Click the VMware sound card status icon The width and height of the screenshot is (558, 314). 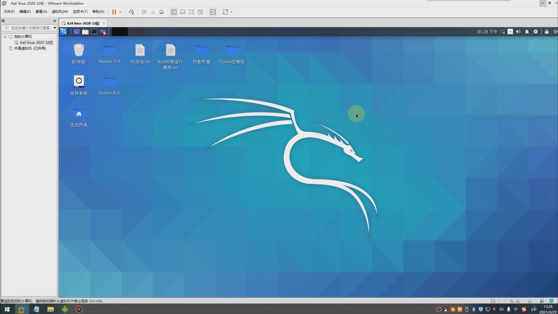pyautogui.click(x=512, y=301)
